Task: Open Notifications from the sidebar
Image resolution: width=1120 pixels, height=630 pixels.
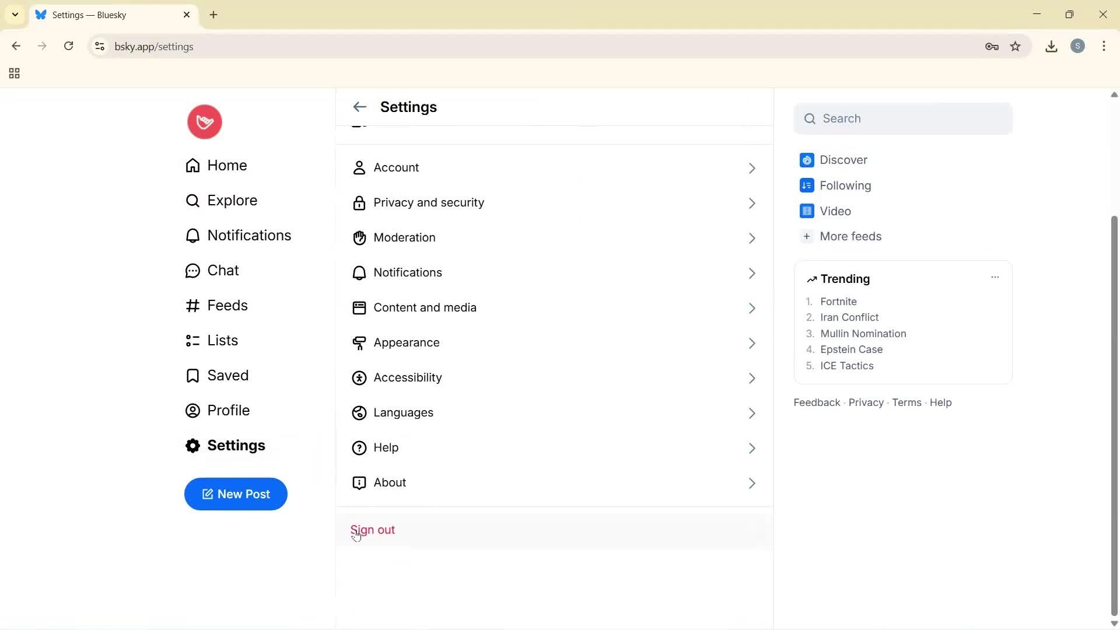Action: point(249,235)
